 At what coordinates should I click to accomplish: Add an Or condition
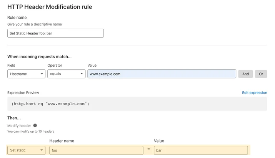[261, 74]
